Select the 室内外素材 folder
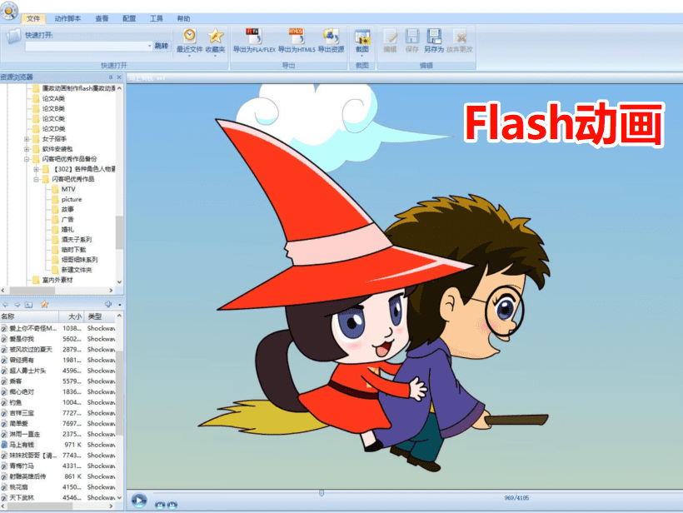The height and width of the screenshot is (513, 683). 57,280
